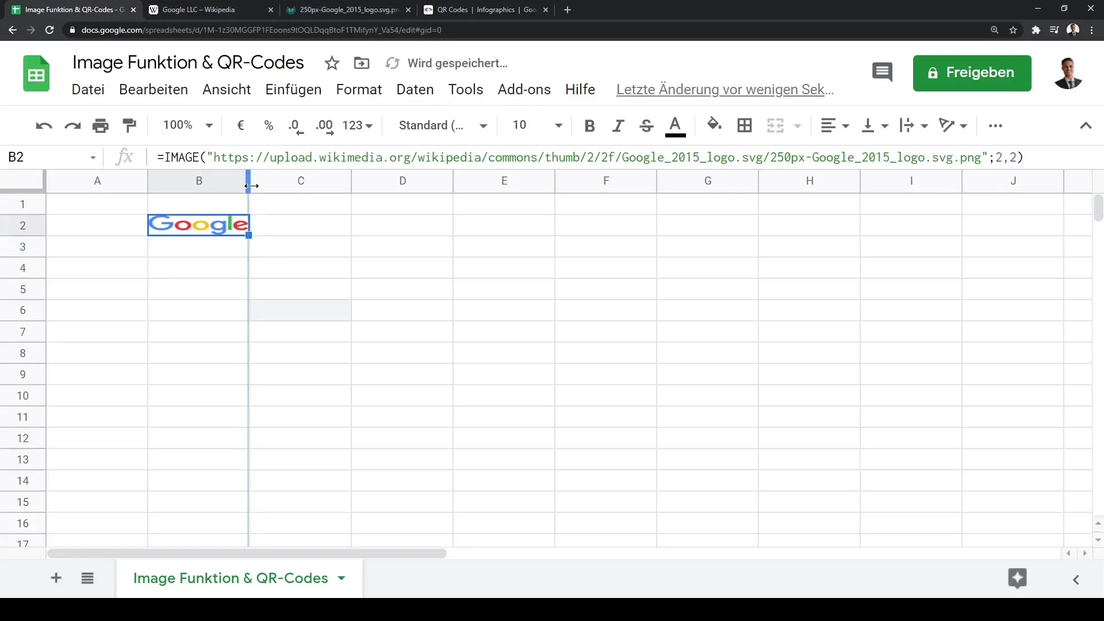Open the Daten menu
The height and width of the screenshot is (621, 1104).
[x=415, y=90]
